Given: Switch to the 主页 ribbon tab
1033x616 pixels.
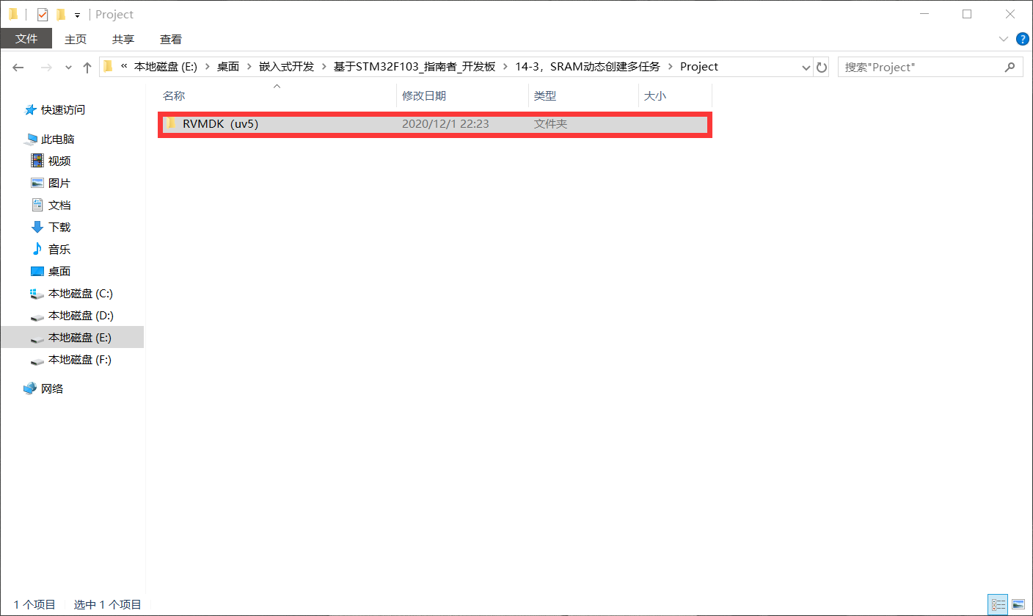Looking at the screenshot, I should [x=76, y=39].
